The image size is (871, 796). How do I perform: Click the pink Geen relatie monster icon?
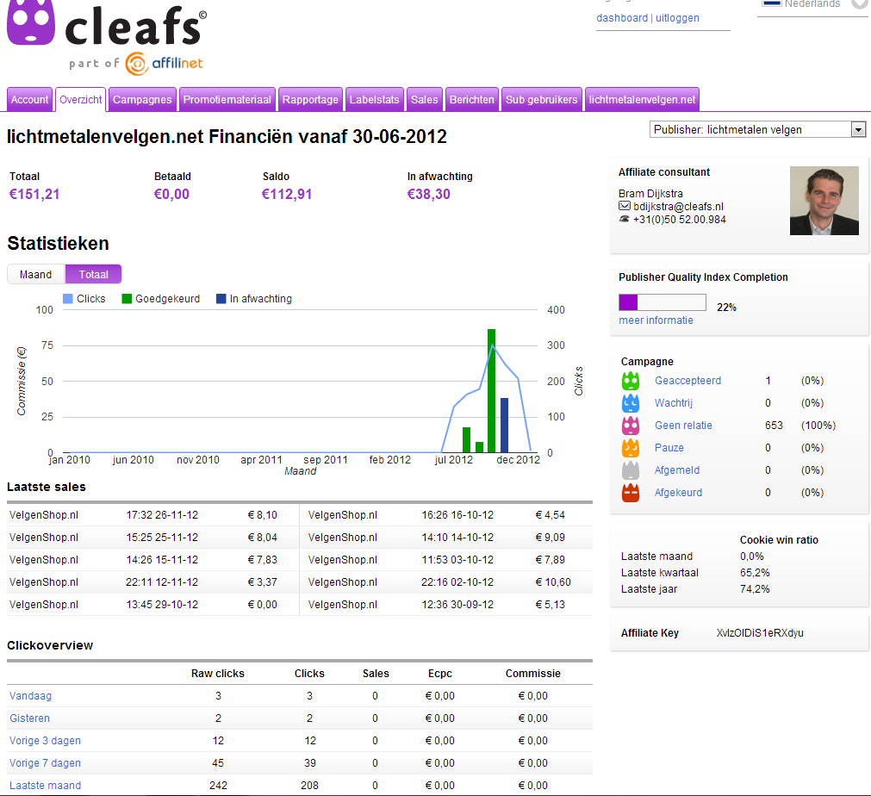[631, 426]
